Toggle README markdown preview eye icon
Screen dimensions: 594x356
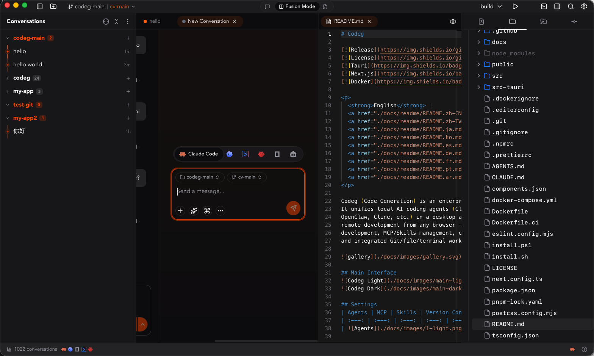[x=453, y=22]
